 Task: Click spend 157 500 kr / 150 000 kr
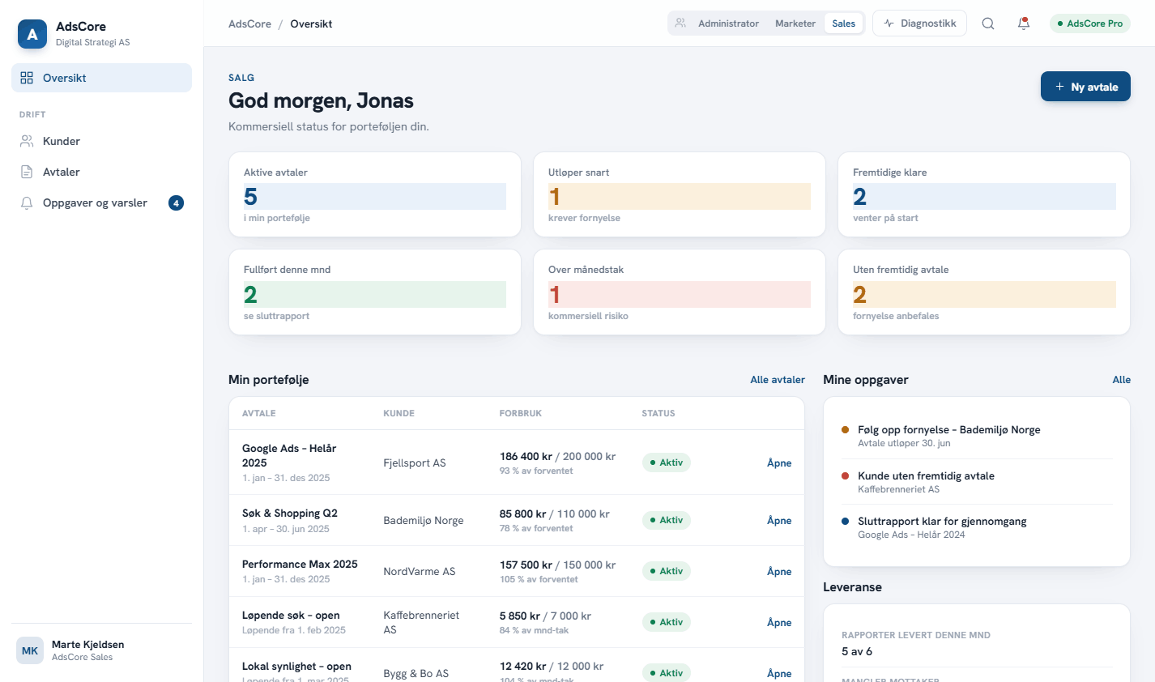557,565
